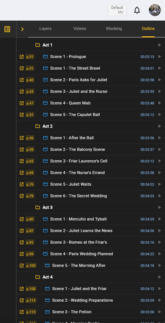The height and width of the screenshot is (323, 165).
Task: Click the 00:04:01 timestamp of Street Brawl
Action: 147,68
